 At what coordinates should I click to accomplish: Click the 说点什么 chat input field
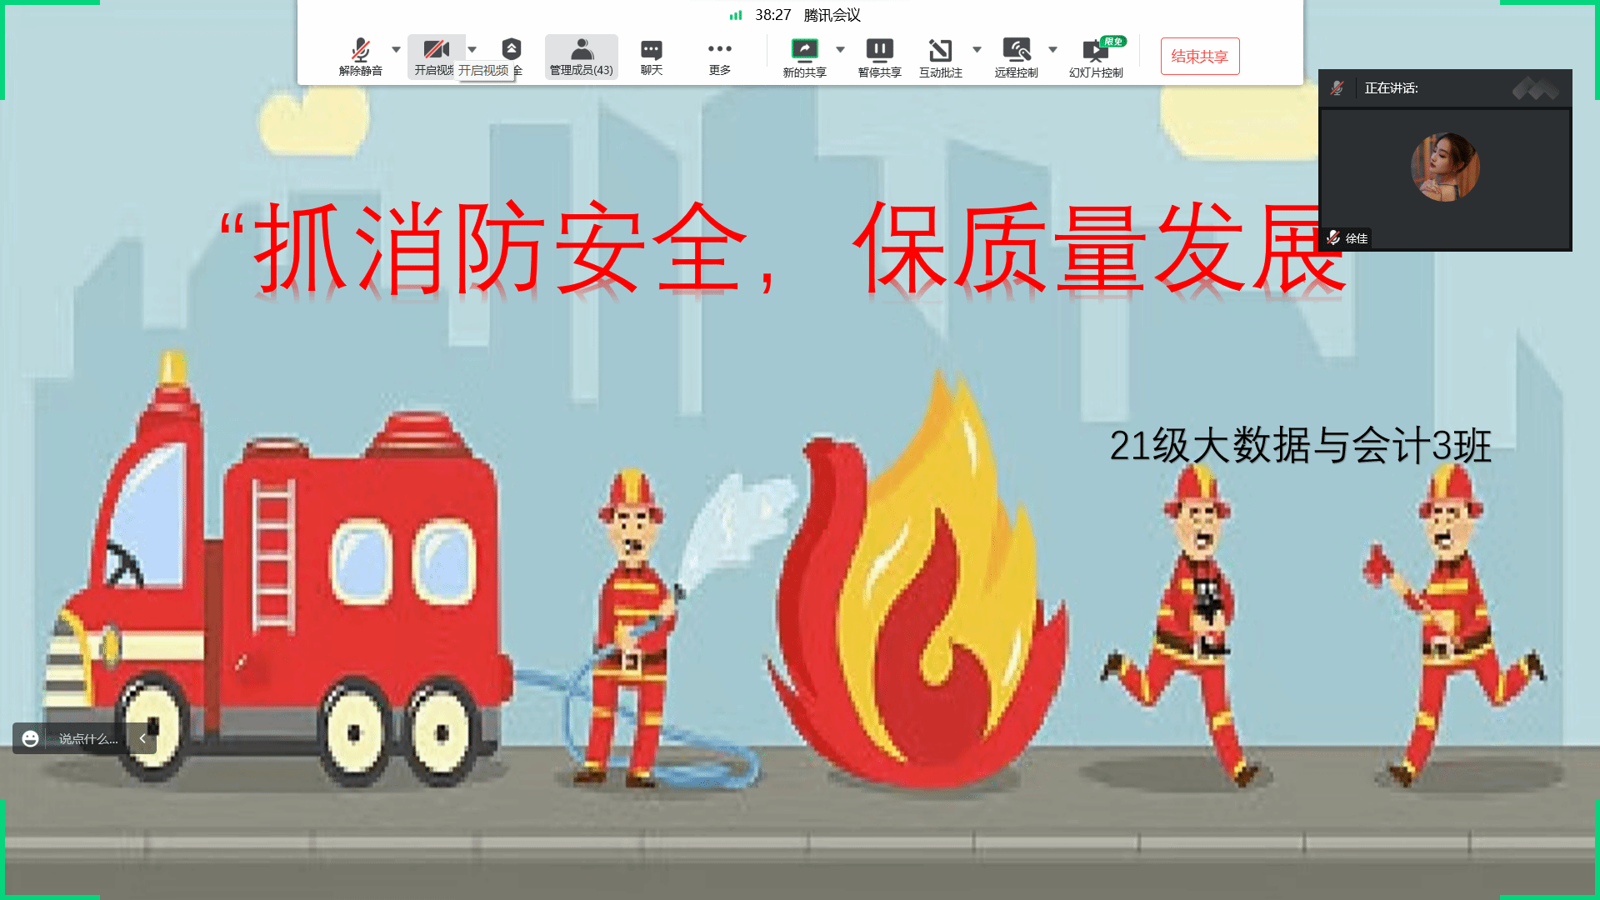(88, 738)
